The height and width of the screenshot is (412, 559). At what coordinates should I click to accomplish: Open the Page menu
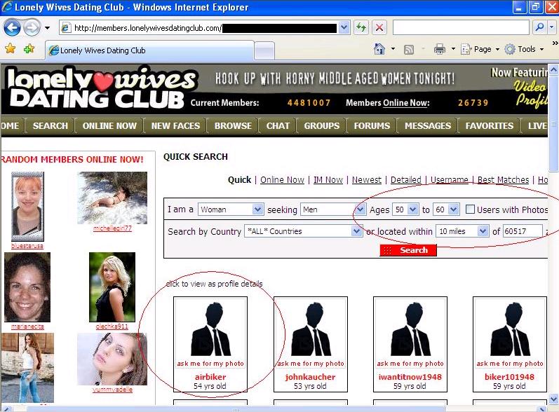(480, 49)
